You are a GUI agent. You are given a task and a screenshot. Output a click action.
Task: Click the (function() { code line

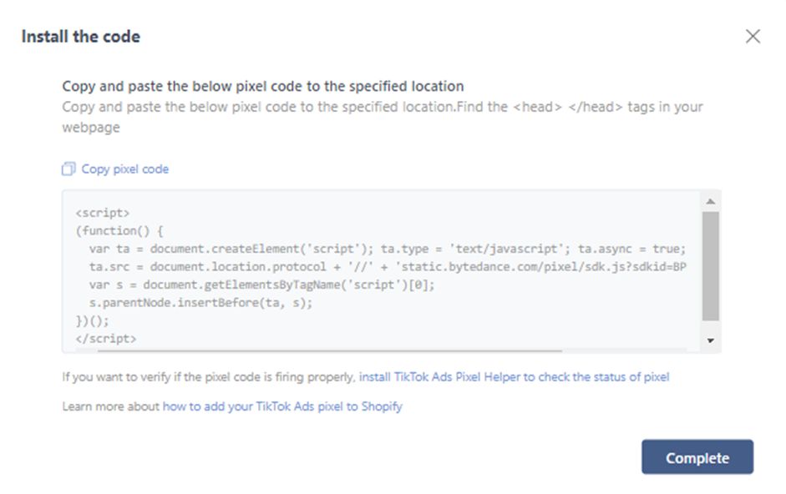pos(119,230)
